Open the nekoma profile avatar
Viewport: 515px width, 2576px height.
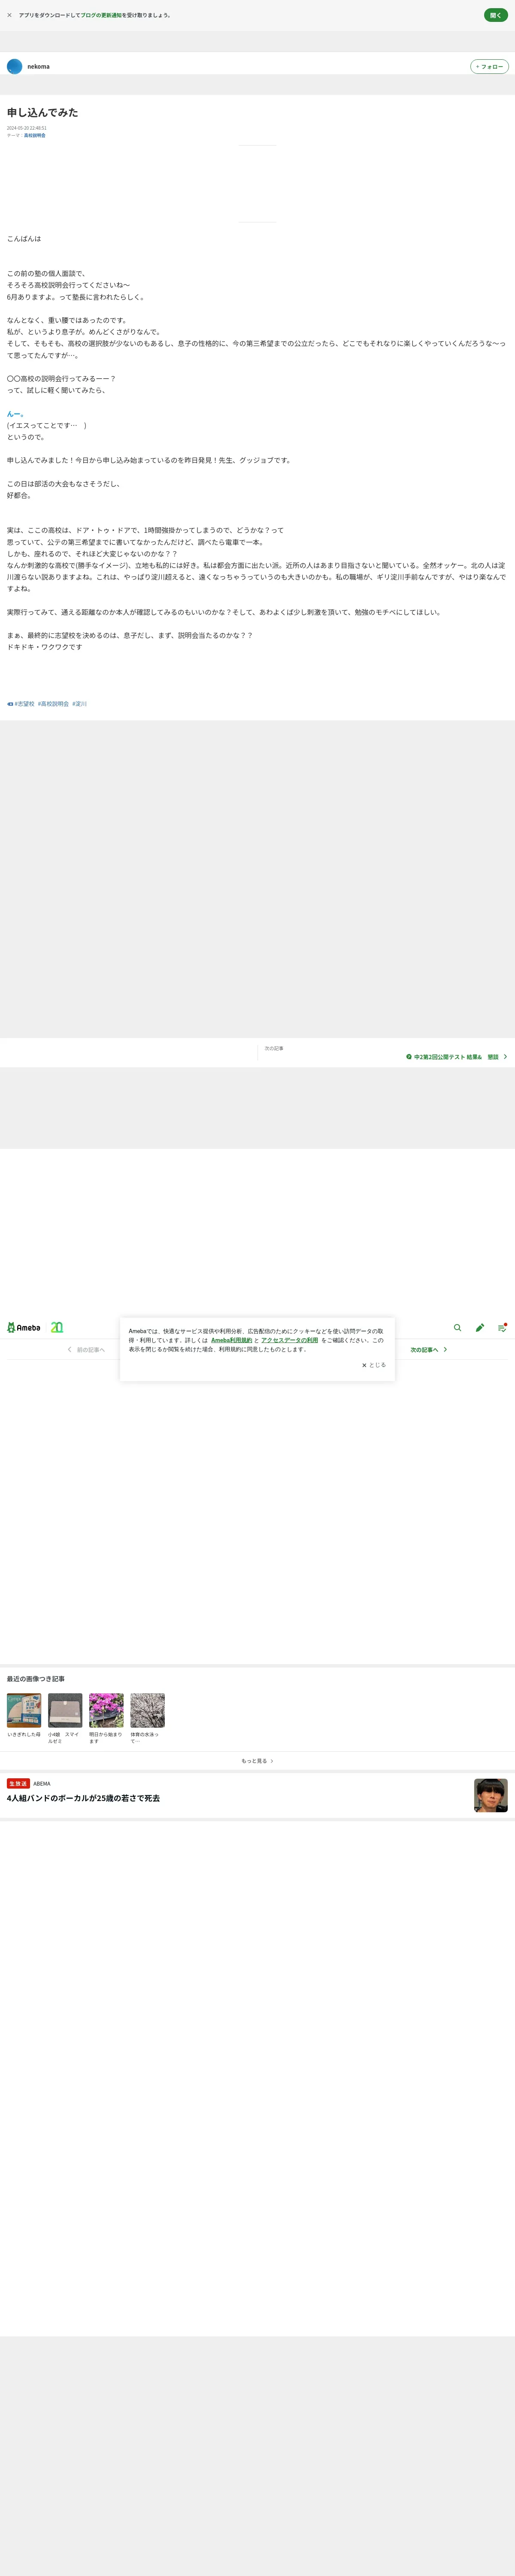(15, 66)
